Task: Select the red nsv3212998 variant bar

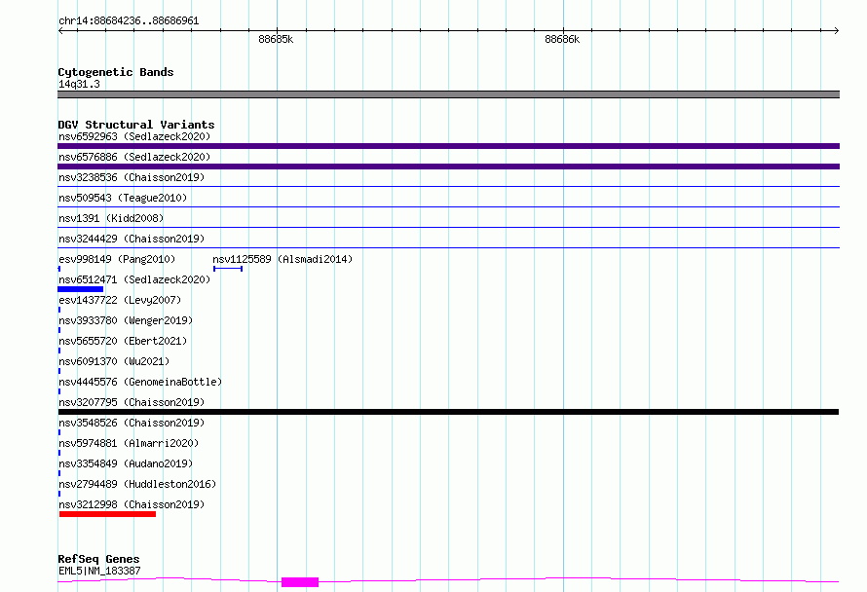Action: click(108, 515)
